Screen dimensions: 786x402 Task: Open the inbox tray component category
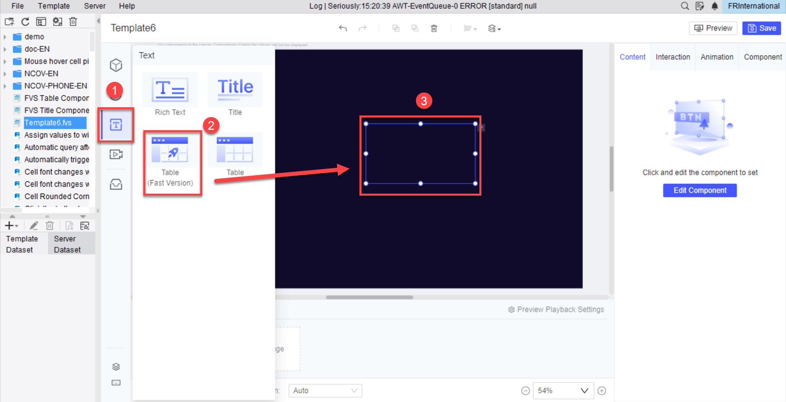(116, 185)
